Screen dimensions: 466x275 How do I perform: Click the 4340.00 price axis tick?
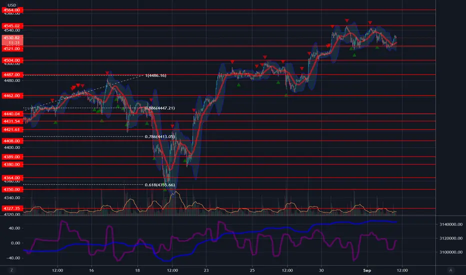(12, 197)
